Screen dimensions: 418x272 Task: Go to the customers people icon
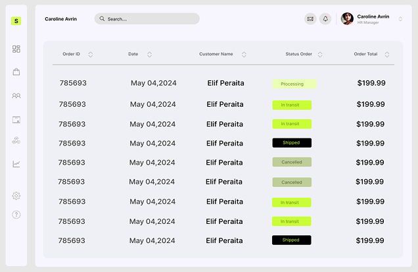click(x=16, y=95)
